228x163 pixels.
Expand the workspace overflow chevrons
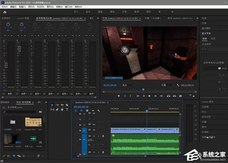pyautogui.click(x=172, y=12)
